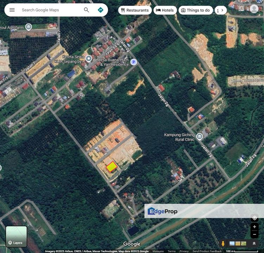Open the Kereta Sewa KLIA Sepang pin
This screenshot has width=264, height=253.
click(x=89, y=59)
